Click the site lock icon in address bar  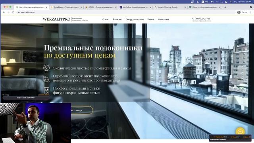point(19,12)
